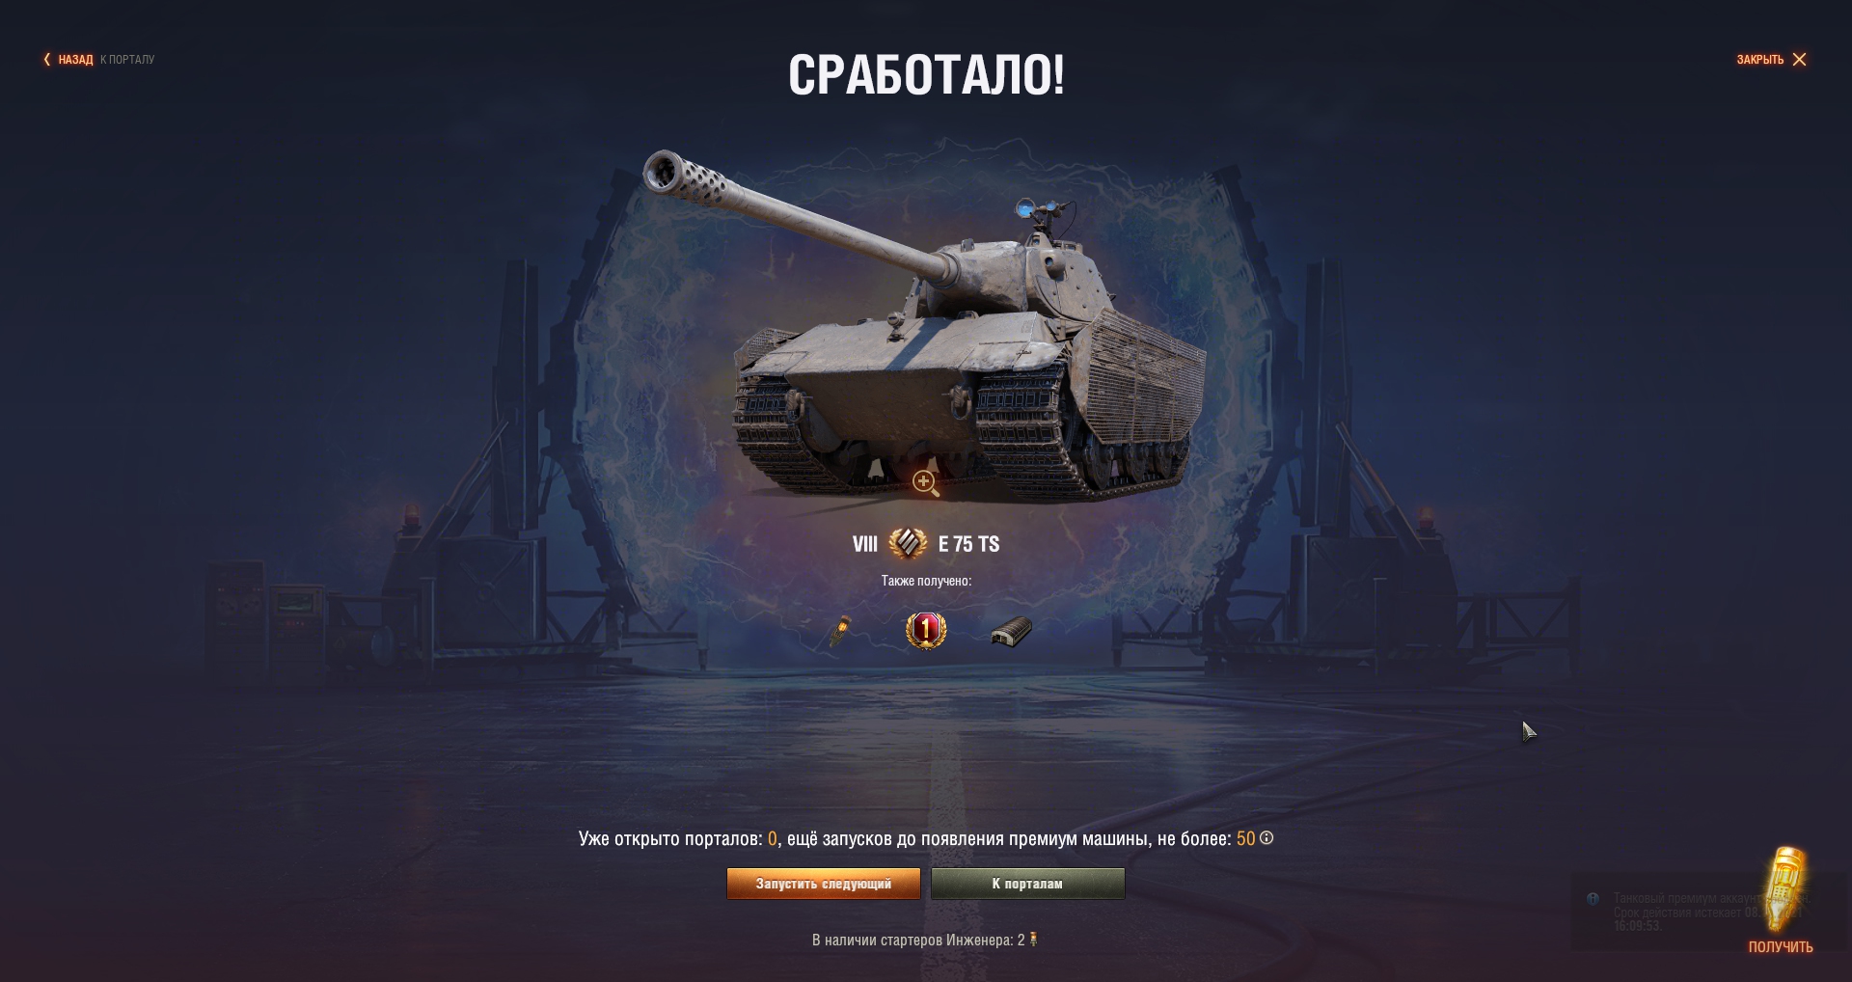Image resolution: width=1852 pixels, height=982 pixels.
Task: Click the heavy tank class emblem beside VIII
Action: pyautogui.click(x=908, y=544)
